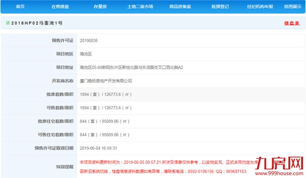
Task: Click 商品房备案 in the top navigation
Action: 180,7
